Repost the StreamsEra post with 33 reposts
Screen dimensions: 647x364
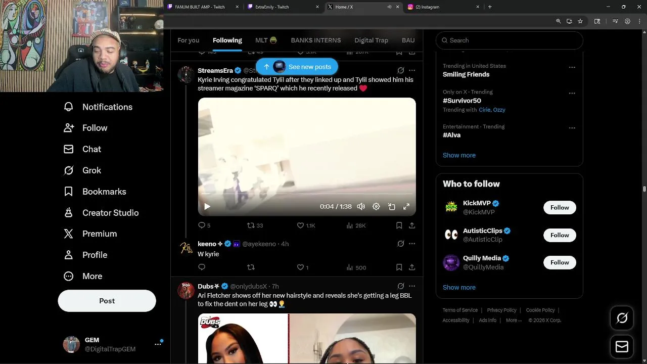pos(255,225)
